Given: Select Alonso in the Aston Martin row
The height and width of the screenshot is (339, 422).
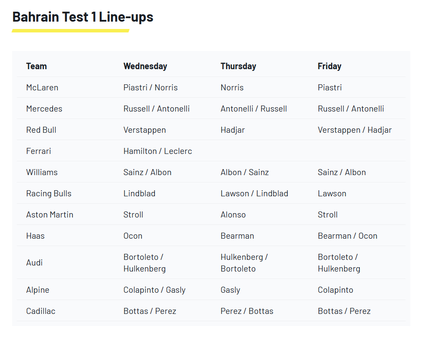Looking at the screenshot, I should tap(233, 214).
